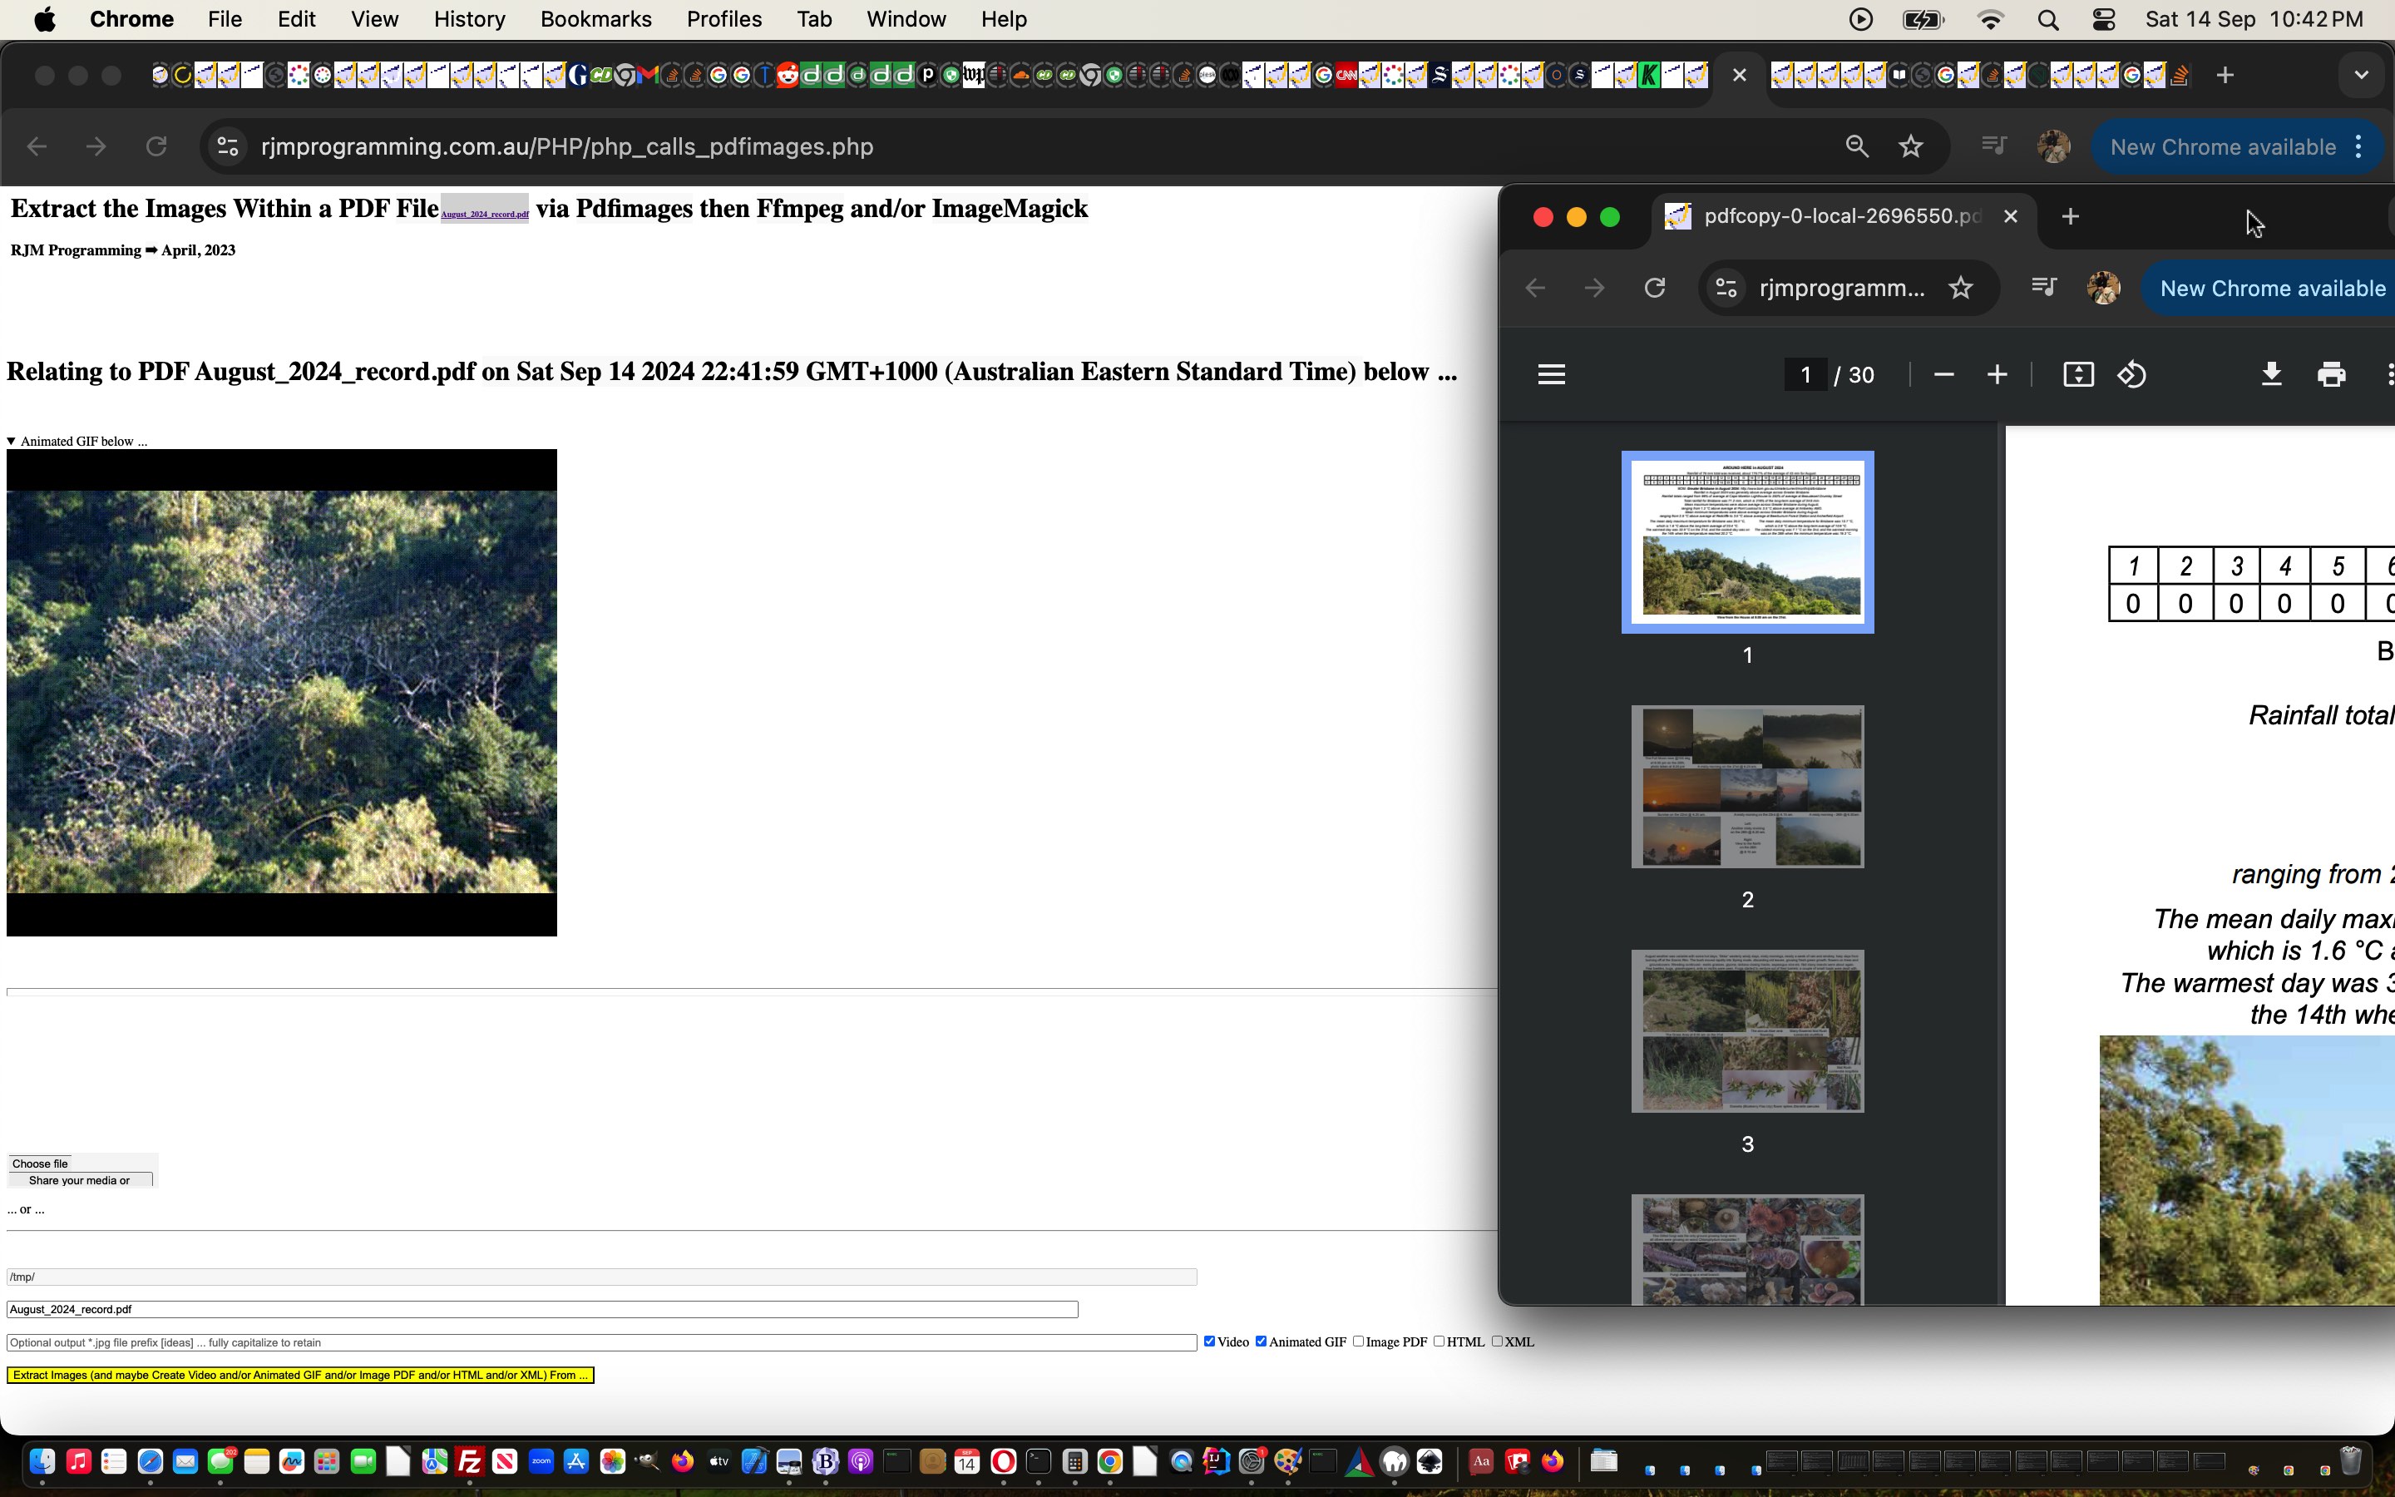Open the tab search dropdown chevron
Image resolution: width=2395 pixels, height=1497 pixels.
pos(2360,75)
